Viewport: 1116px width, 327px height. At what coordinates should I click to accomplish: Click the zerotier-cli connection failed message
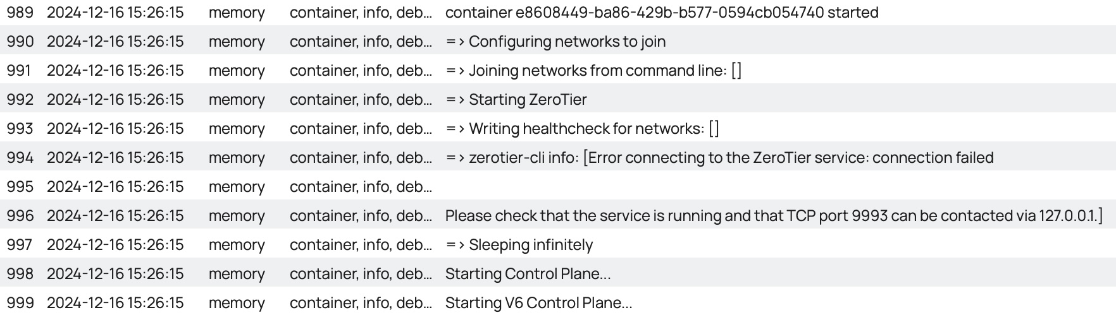coord(719,158)
